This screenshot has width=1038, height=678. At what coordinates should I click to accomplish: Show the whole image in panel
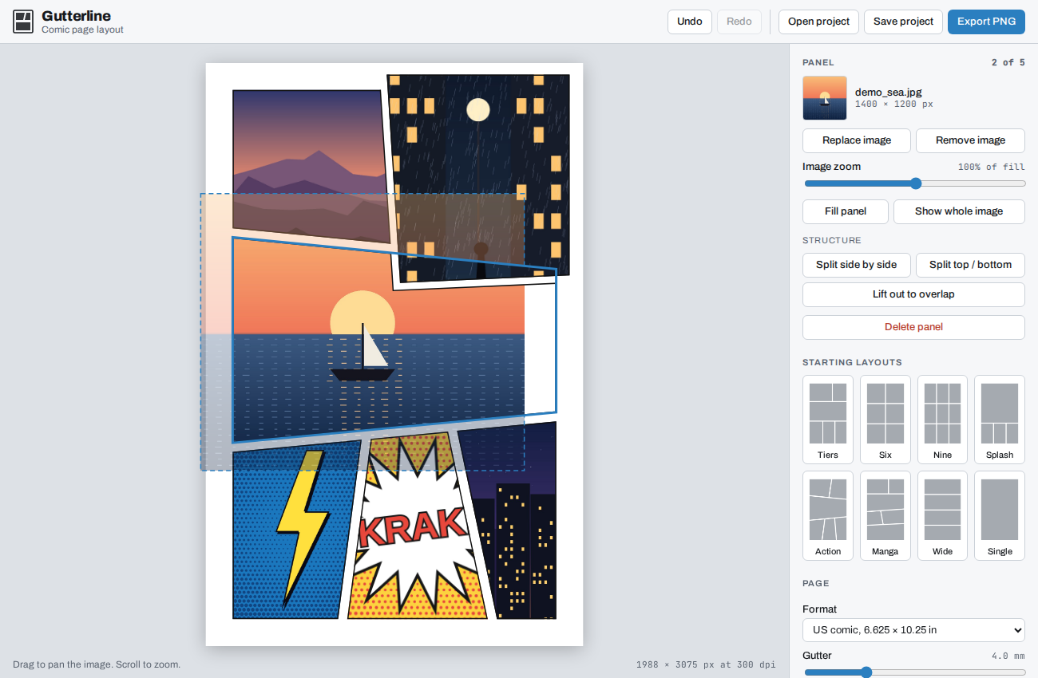point(959,211)
